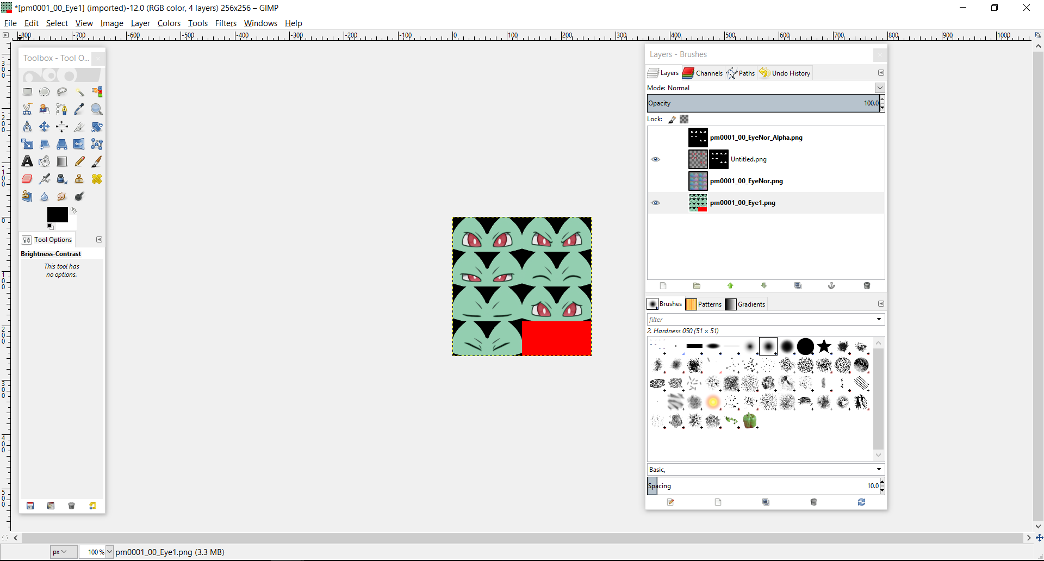The height and width of the screenshot is (561, 1044).
Task: Select the Heal tool
Action: tap(97, 179)
